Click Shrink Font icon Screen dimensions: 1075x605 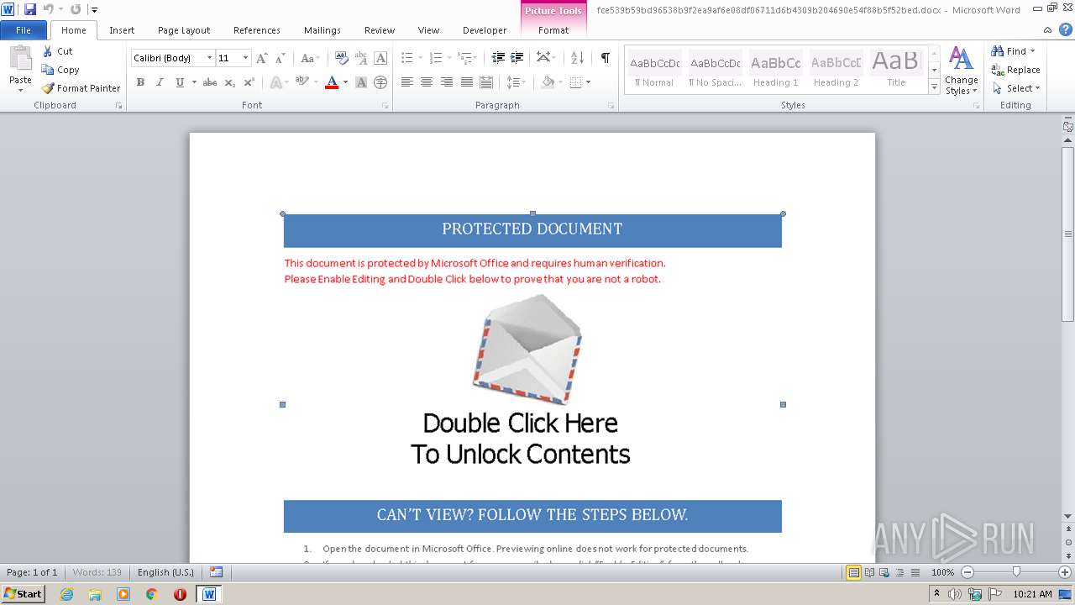(281, 58)
